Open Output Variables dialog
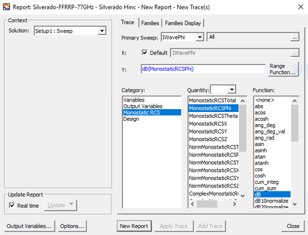This screenshot has height=235, width=308. (x=29, y=226)
